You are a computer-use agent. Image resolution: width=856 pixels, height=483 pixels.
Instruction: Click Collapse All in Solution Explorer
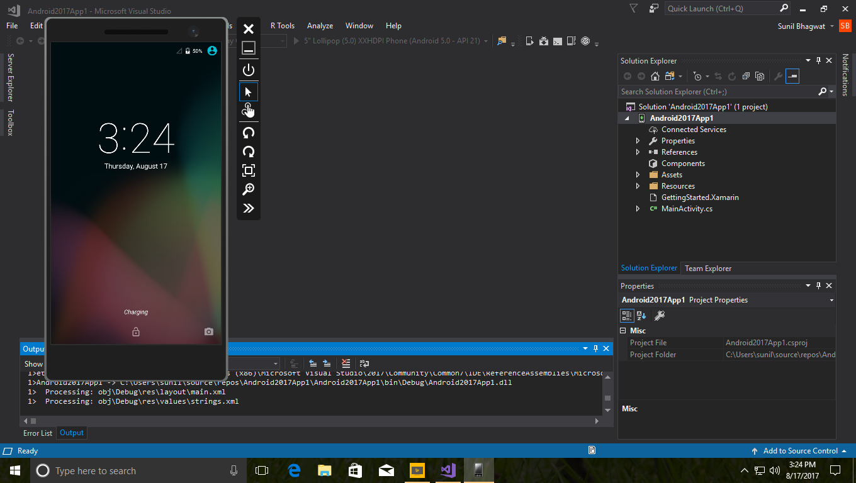point(746,76)
